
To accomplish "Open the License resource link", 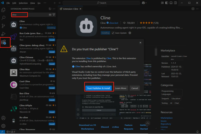I will [164, 127].
